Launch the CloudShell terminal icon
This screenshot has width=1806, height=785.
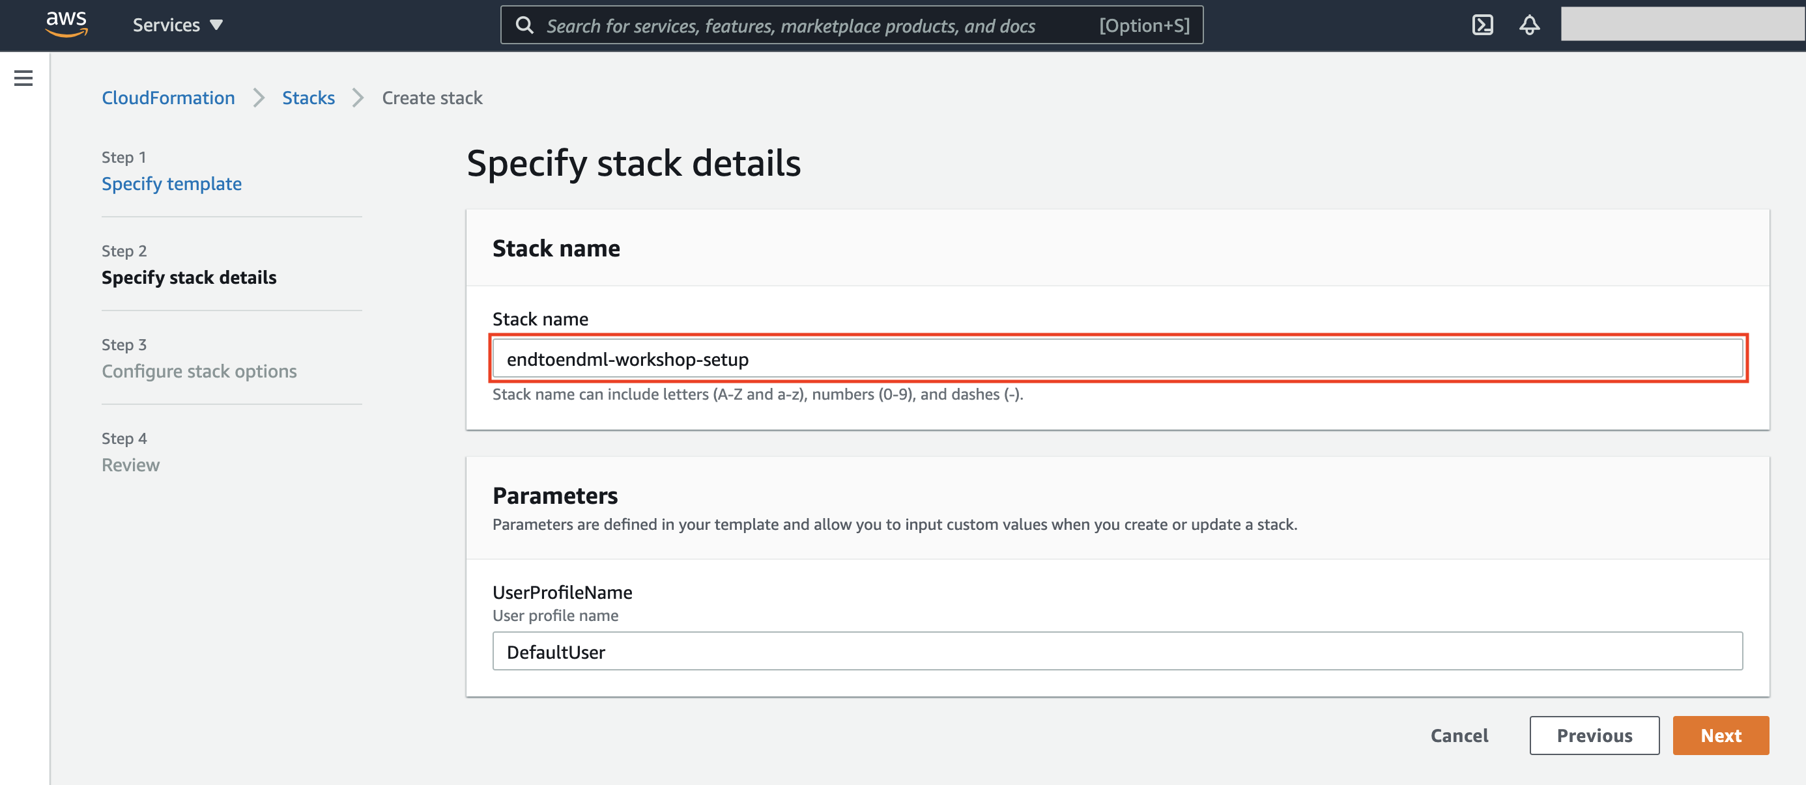[x=1482, y=25]
